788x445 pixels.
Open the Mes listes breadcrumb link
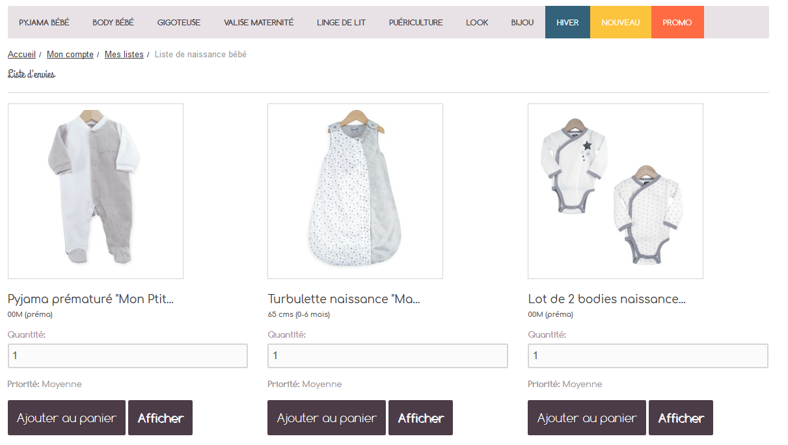click(124, 55)
